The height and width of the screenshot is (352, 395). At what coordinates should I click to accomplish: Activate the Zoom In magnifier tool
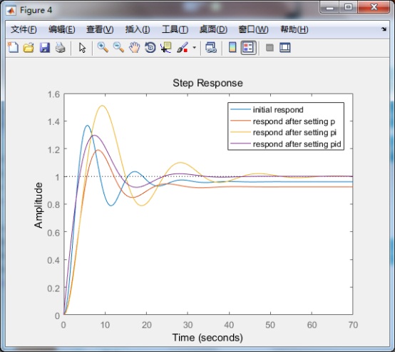click(x=103, y=47)
